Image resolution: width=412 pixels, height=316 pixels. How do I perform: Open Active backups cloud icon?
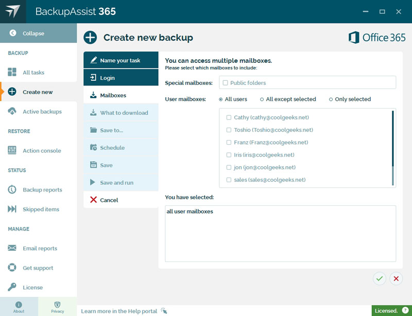click(12, 111)
